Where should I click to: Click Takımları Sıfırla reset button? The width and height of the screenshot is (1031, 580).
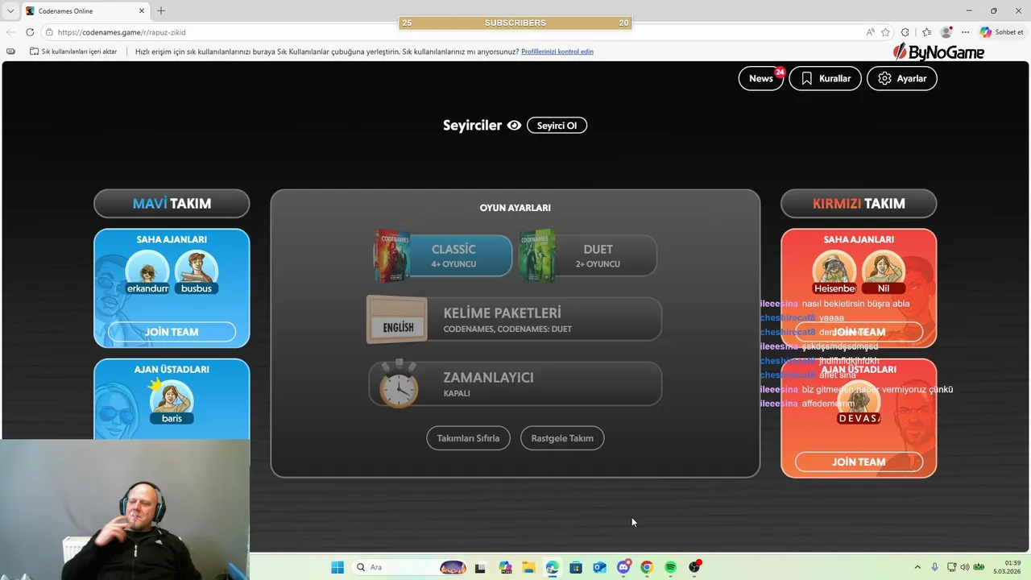point(468,438)
